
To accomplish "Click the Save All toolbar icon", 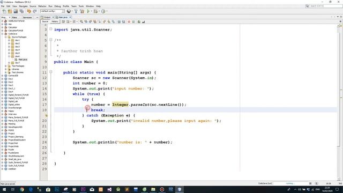I will point(16,11).
